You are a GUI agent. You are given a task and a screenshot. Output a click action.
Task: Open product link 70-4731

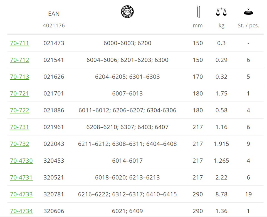(x=21, y=178)
